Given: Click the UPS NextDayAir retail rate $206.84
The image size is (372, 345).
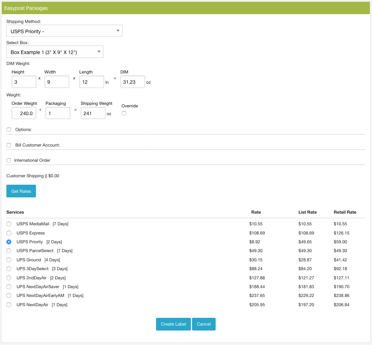Looking at the screenshot, I should point(342,305).
